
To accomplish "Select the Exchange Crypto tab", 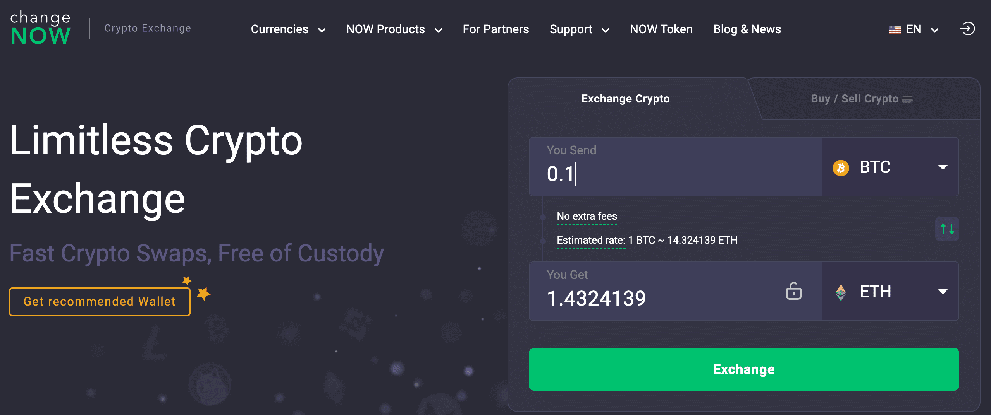I will click(x=625, y=99).
